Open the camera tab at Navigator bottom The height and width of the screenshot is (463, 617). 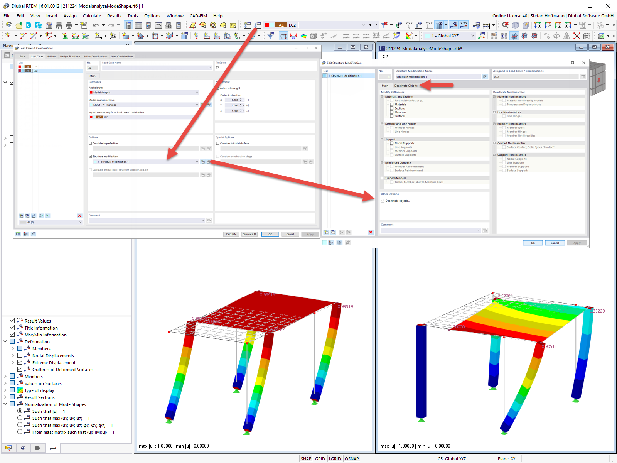[x=38, y=448]
